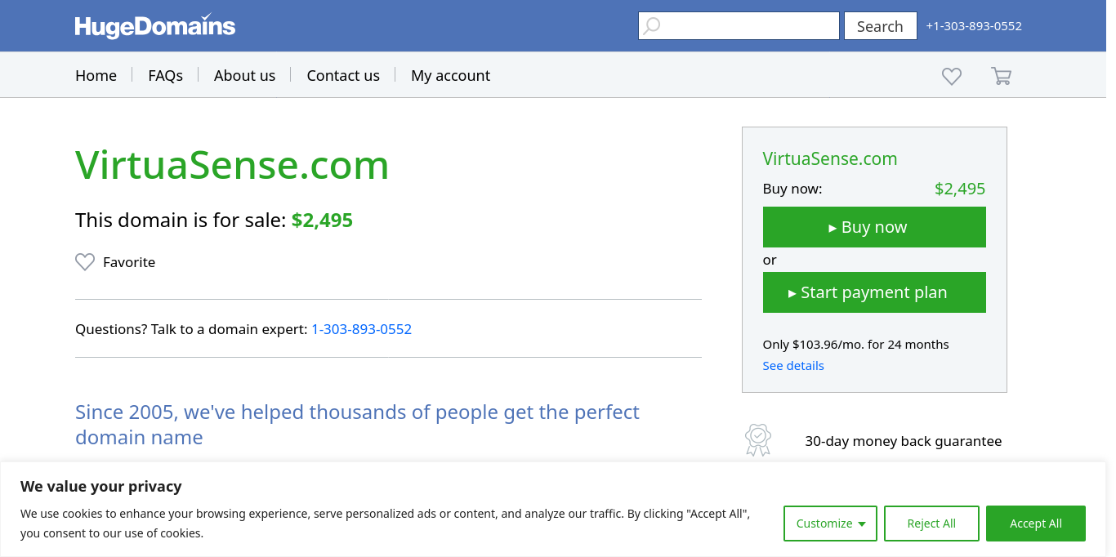Click the HugeDomains logo
This screenshot has width=1116, height=557.
tap(155, 26)
